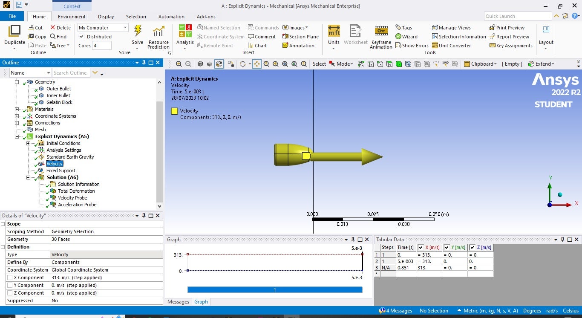582x318 pixels.
Task: Check the Y Component parameter box
Action: [x=10, y=285]
